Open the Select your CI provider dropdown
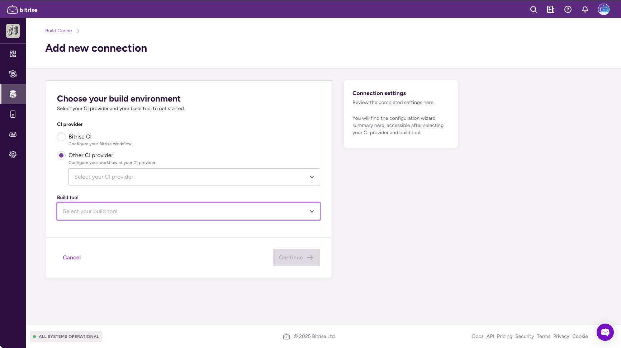621x348 pixels. pos(194,177)
